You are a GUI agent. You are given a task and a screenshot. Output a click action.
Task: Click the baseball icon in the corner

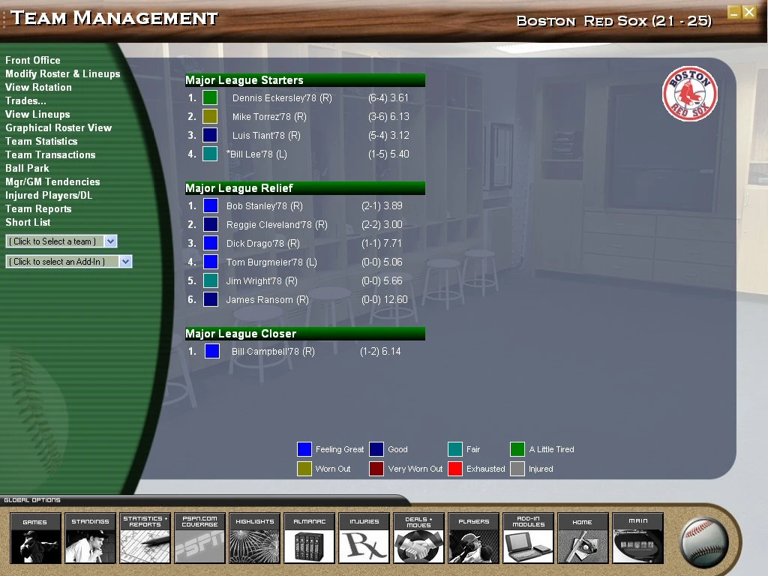click(705, 543)
